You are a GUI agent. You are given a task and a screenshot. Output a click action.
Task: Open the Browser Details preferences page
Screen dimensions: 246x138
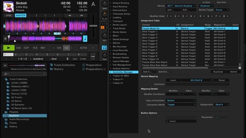coord(121,58)
